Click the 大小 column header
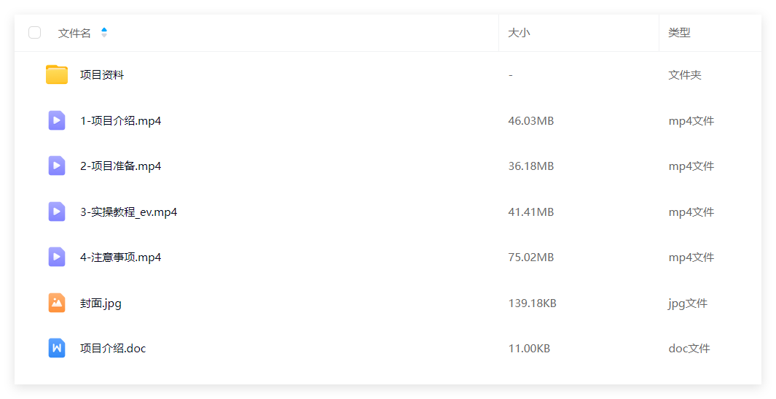 coord(519,33)
